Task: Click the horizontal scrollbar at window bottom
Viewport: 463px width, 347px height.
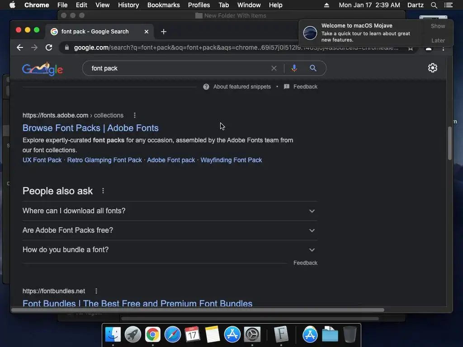Action: 198,310
